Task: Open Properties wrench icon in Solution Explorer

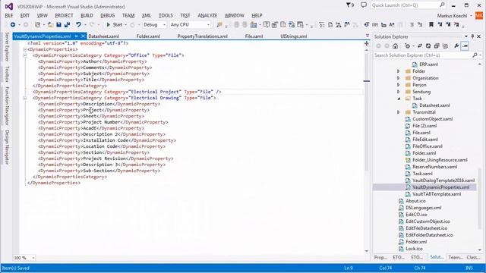Action: [456, 45]
